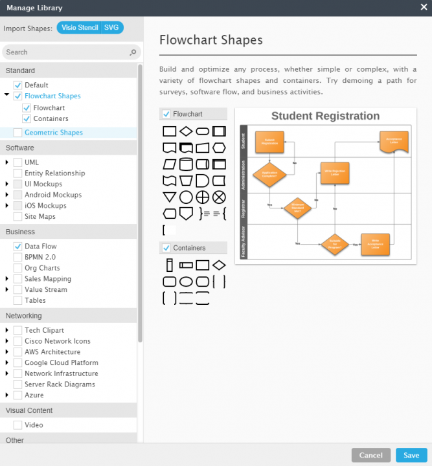Select the pill-shaped Terminator flowchart shape
Image resolution: width=432 pixels, height=466 pixels.
pyautogui.click(x=203, y=131)
